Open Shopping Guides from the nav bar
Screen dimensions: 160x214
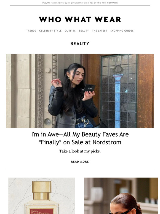pos(122,31)
